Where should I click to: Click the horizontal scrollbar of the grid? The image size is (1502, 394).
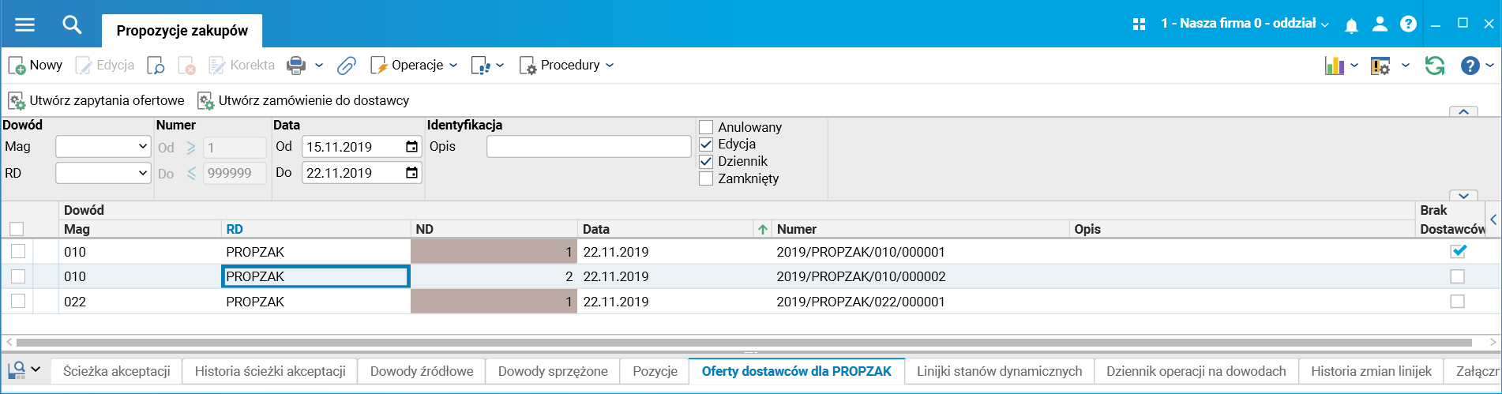click(744, 343)
